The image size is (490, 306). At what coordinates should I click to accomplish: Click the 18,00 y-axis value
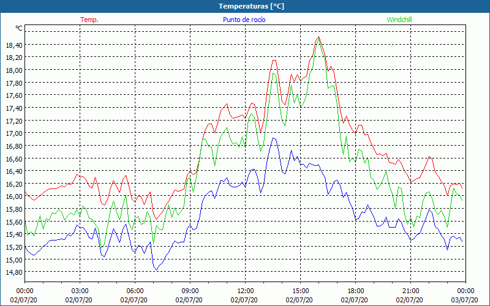click(x=14, y=70)
